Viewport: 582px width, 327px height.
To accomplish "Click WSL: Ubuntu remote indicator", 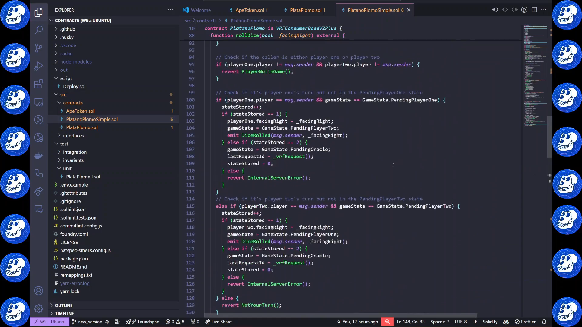I will pyautogui.click(x=49, y=322).
